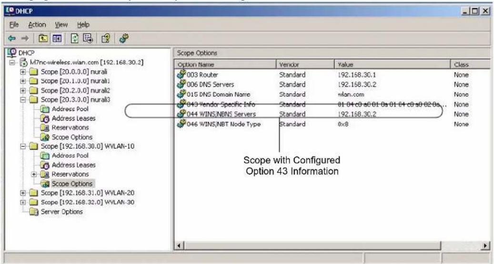Click the Forward arrow toolbar icon
The image size is (494, 264).
pyautogui.click(x=25, y=39)
